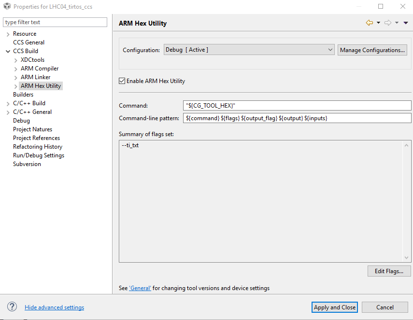Click the help question mark icon
Screen dimensions: 413x320
pyautogui.click(x=12, y=307)
